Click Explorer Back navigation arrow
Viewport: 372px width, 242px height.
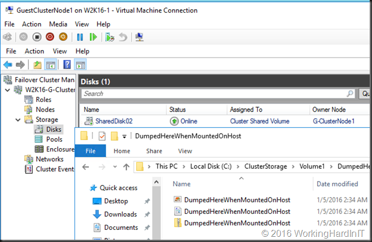point(85,167)
